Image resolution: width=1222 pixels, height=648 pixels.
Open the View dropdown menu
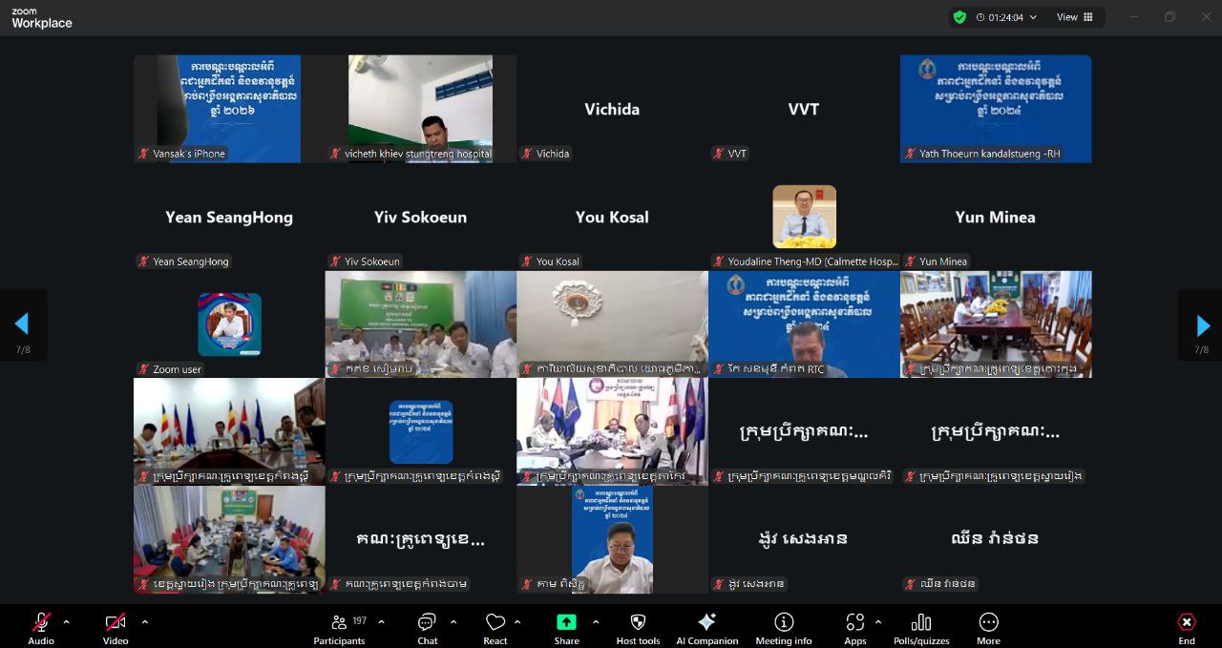click(x=1074, y=17)
